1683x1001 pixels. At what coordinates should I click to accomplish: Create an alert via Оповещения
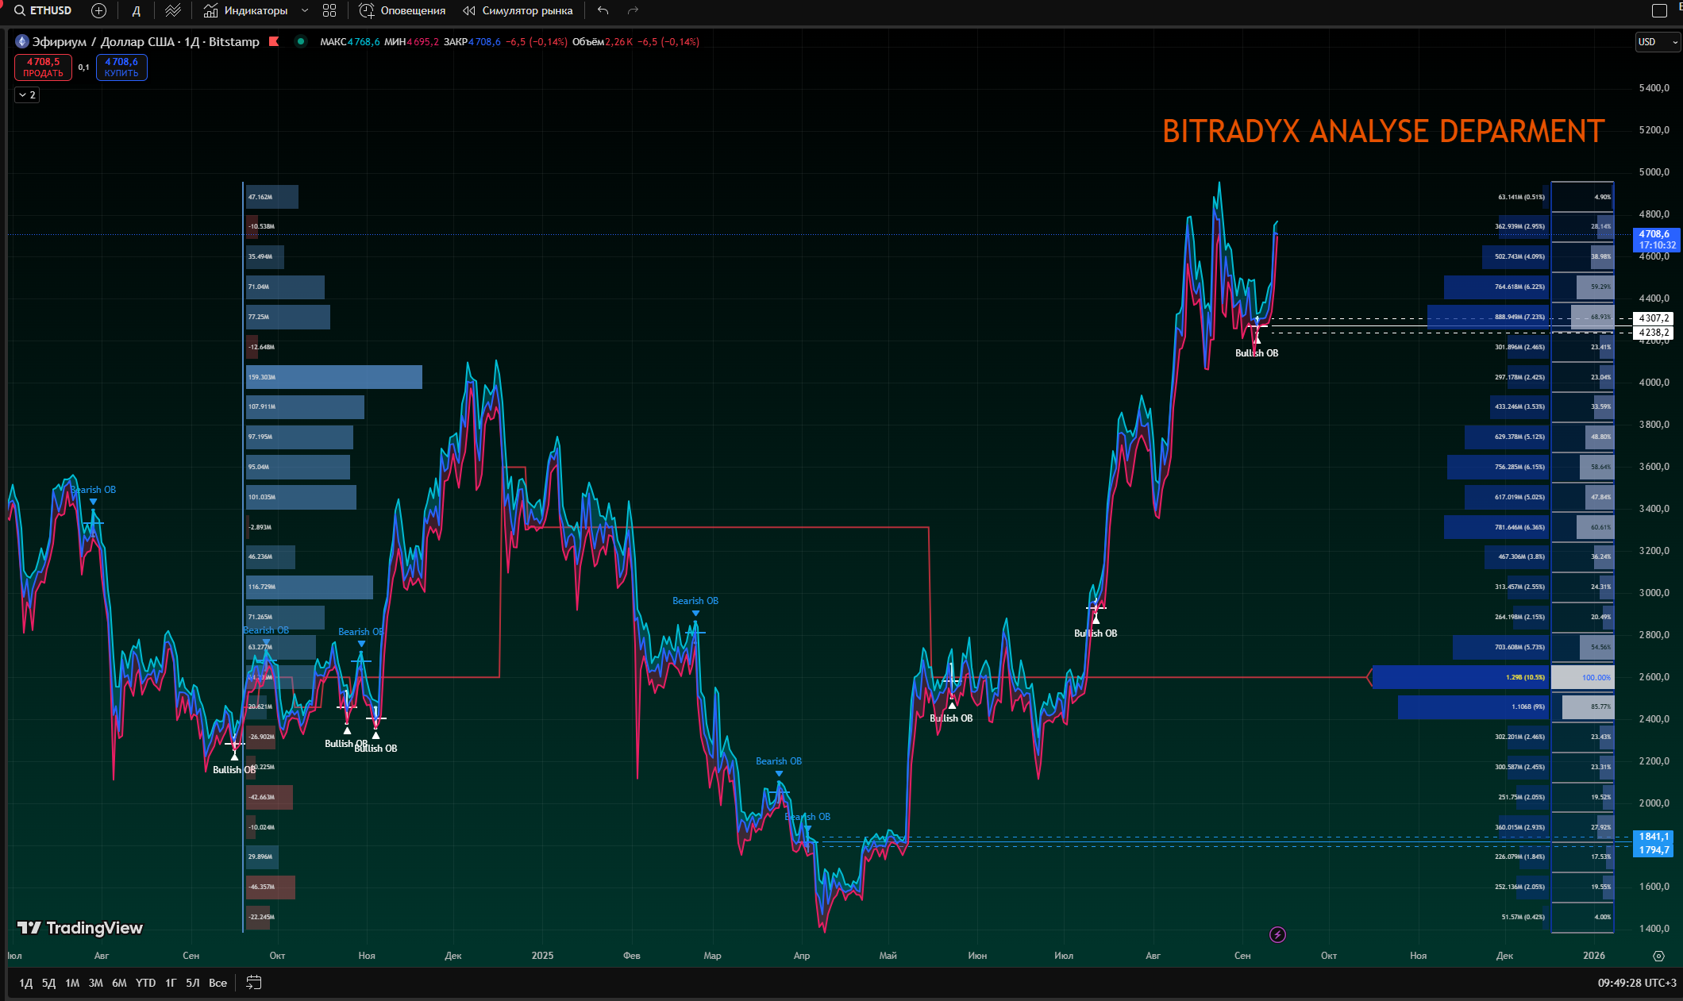point(402,10)
